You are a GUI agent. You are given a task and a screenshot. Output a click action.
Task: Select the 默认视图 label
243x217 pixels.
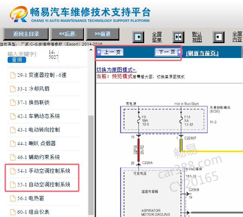(x=197, y=37)
